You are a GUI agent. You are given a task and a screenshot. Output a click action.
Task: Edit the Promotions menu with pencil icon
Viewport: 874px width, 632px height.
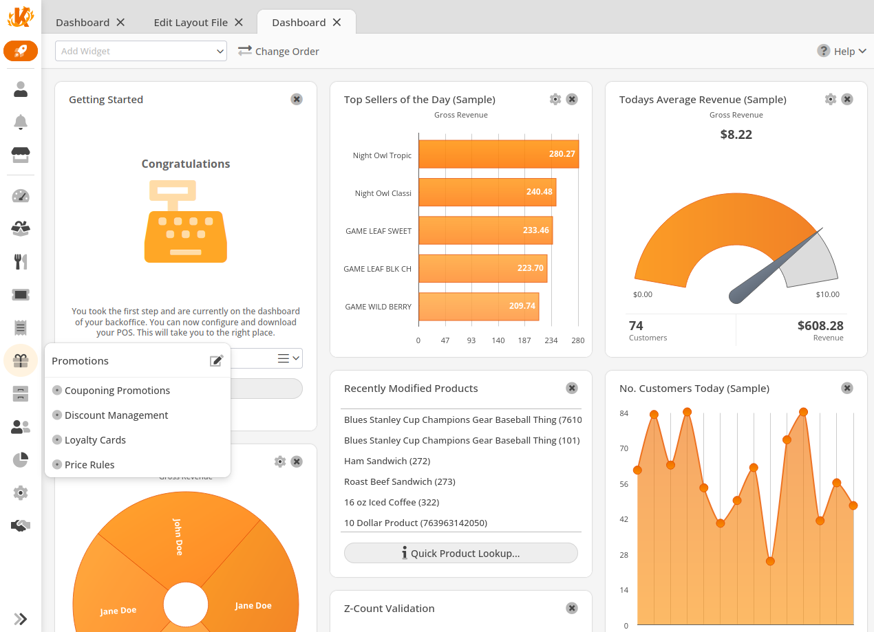pyautogui.click(x=217, y=360)
